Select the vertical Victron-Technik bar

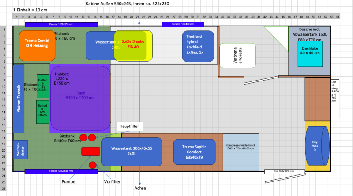19,99
